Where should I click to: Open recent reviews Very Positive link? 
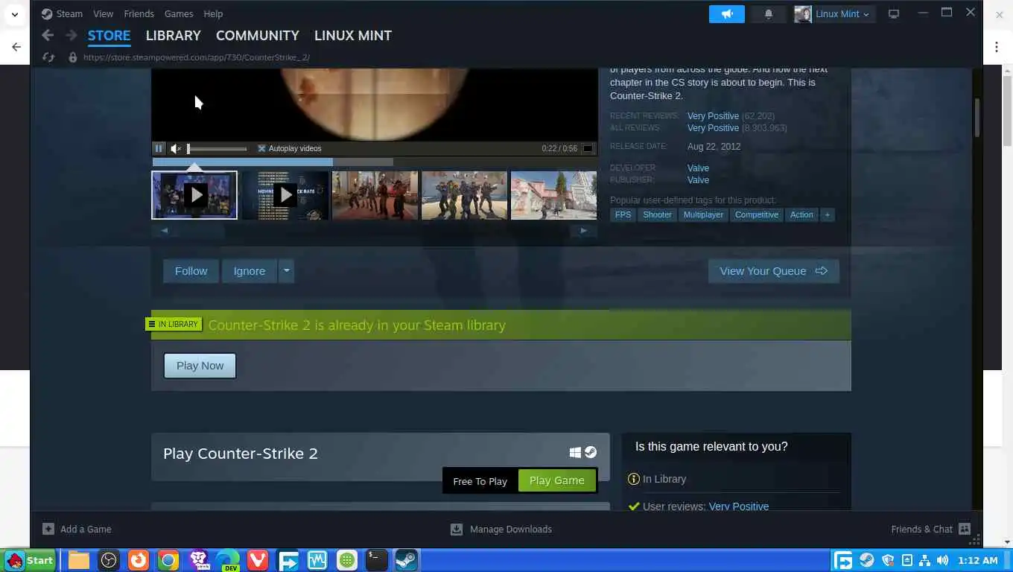pos(713,116)
